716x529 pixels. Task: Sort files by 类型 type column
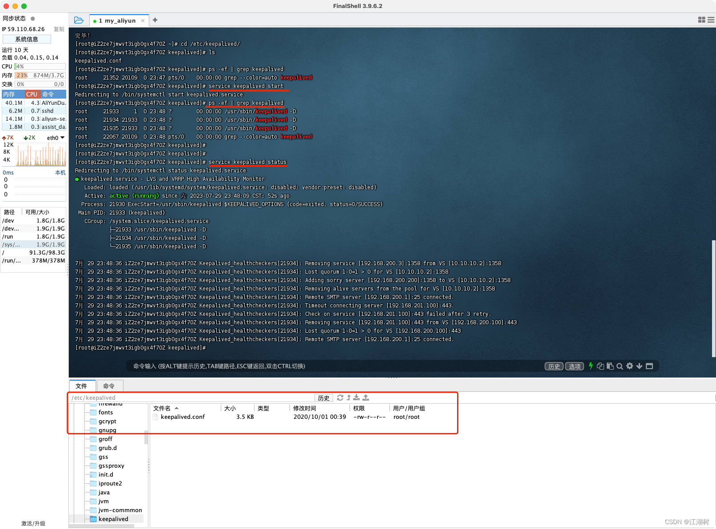click(272, 408)
